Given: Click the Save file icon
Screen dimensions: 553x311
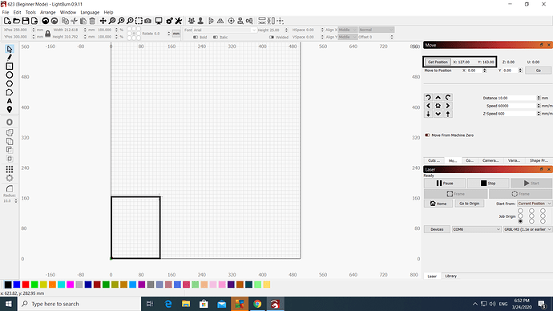Looking at the screenshot, I should [x=26, y=21].
